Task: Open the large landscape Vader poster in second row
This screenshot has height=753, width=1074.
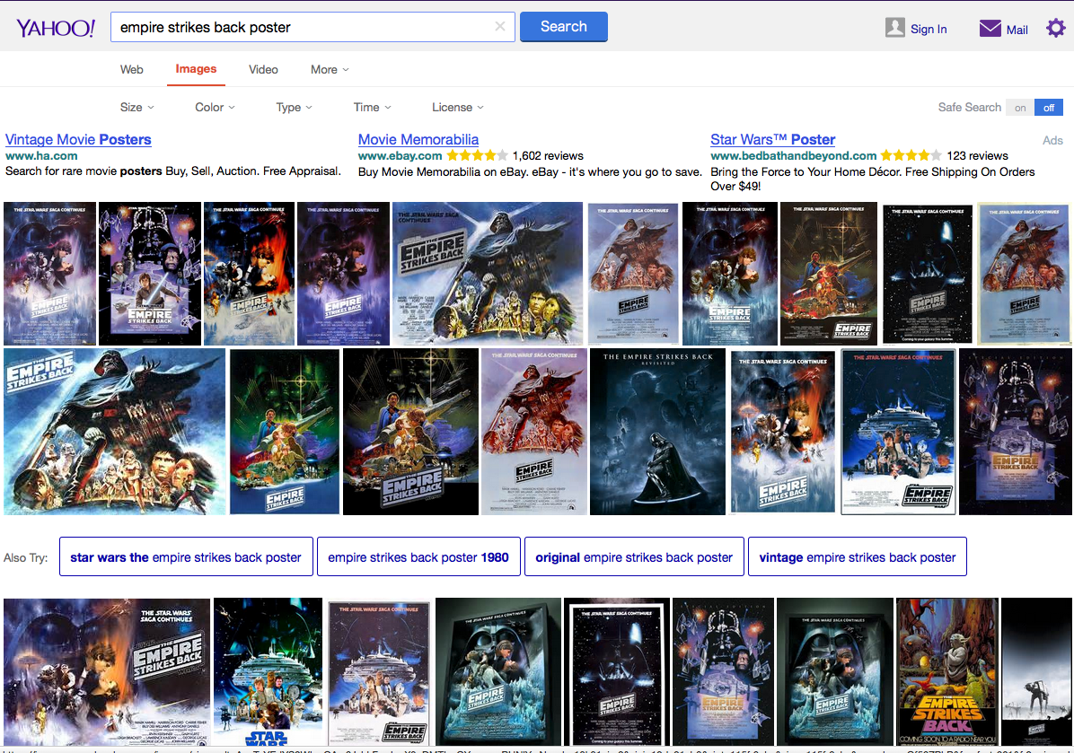Action: point(114,432)
